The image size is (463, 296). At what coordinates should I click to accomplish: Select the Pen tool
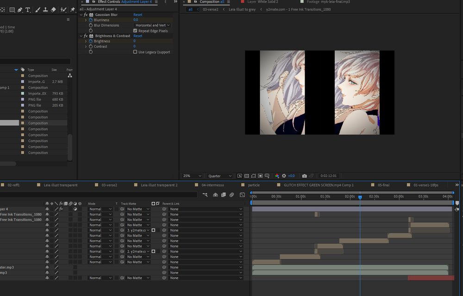click(x=20, y=9)
